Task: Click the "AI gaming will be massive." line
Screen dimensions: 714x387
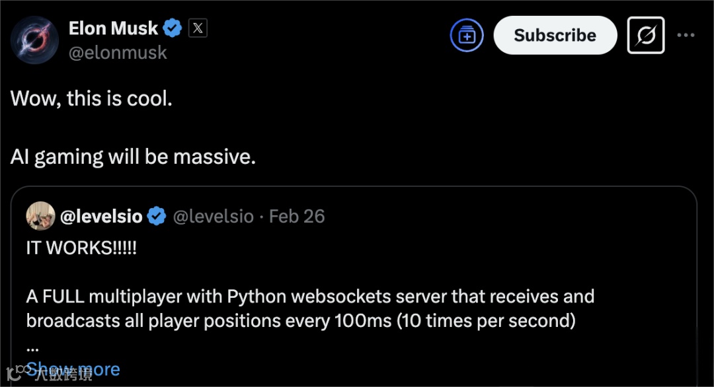Action: click(132, 157)
